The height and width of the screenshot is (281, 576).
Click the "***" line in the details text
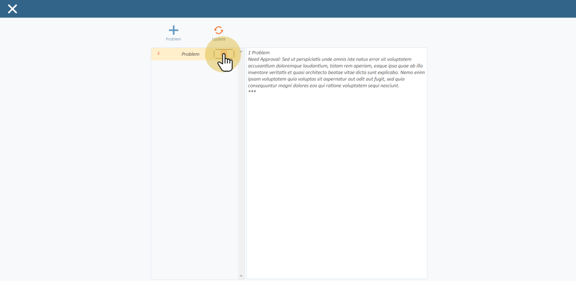pyautogui.click(x=252, y=92)
